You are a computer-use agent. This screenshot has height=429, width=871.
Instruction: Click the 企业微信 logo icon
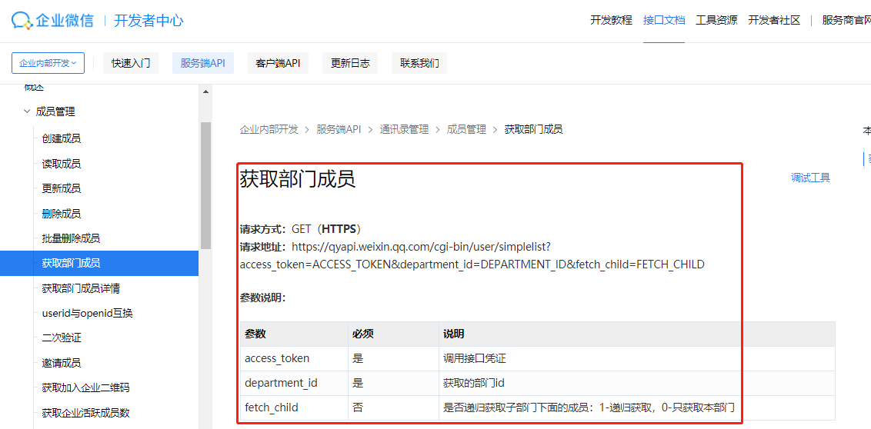[21, 21]
